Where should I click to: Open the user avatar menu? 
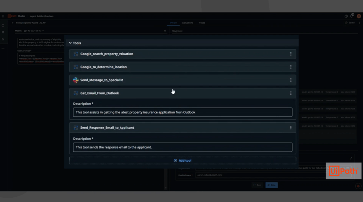359,16
